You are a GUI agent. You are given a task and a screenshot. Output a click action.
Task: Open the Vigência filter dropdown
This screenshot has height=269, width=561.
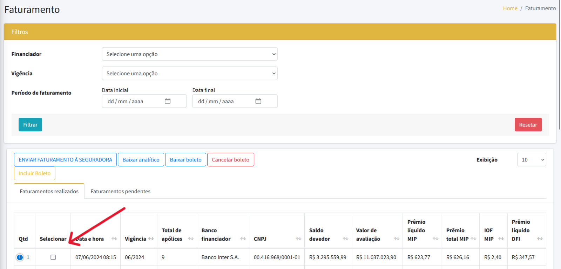[x=190, y=73]
